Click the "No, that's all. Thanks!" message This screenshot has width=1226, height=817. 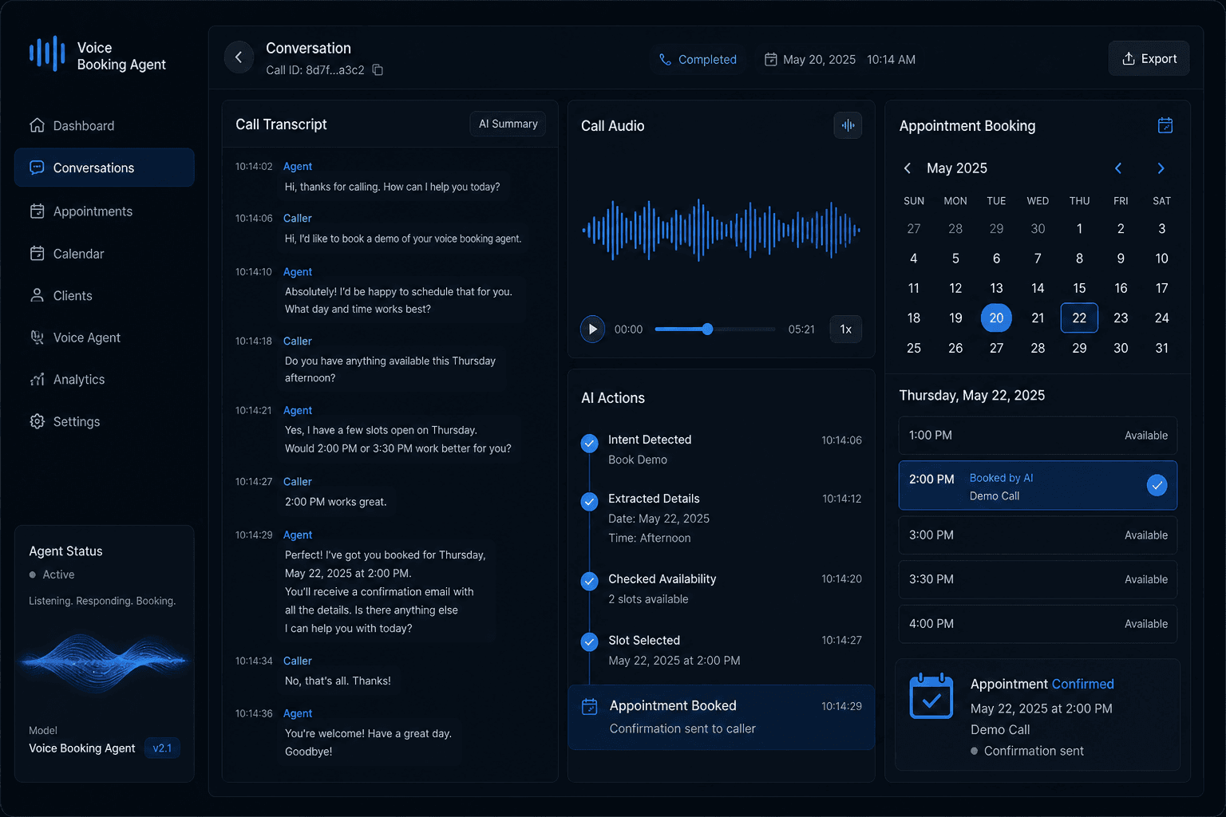pyautogui.click(x=338, y=681)
